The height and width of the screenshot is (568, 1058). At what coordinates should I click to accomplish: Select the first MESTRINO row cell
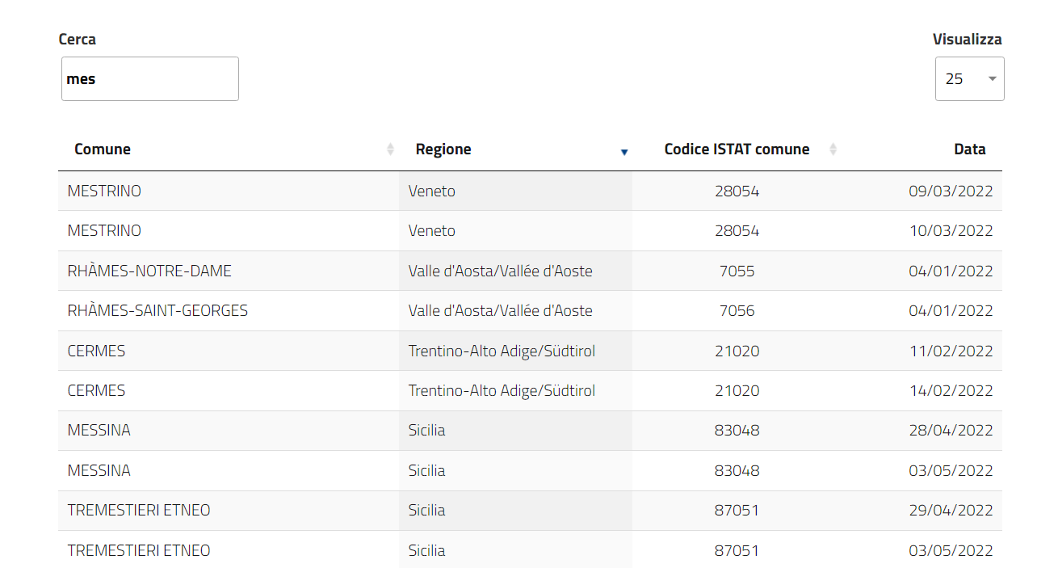tap(104, 191)
